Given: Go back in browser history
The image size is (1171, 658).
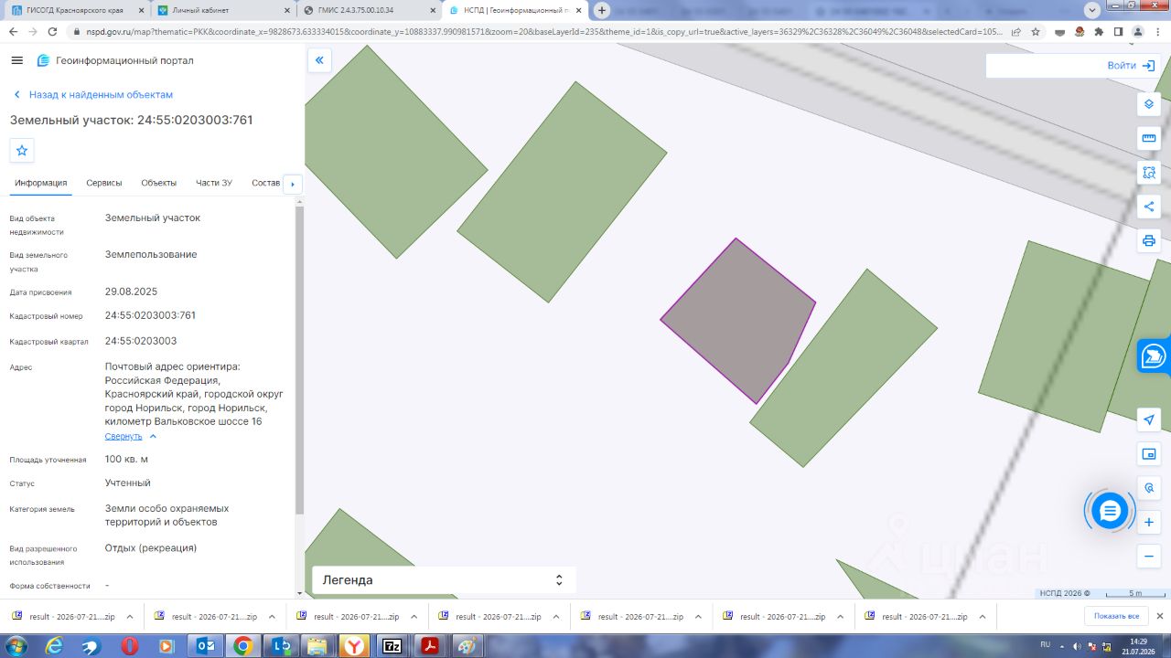Looking at the screenshot, I should click(13, 31).
